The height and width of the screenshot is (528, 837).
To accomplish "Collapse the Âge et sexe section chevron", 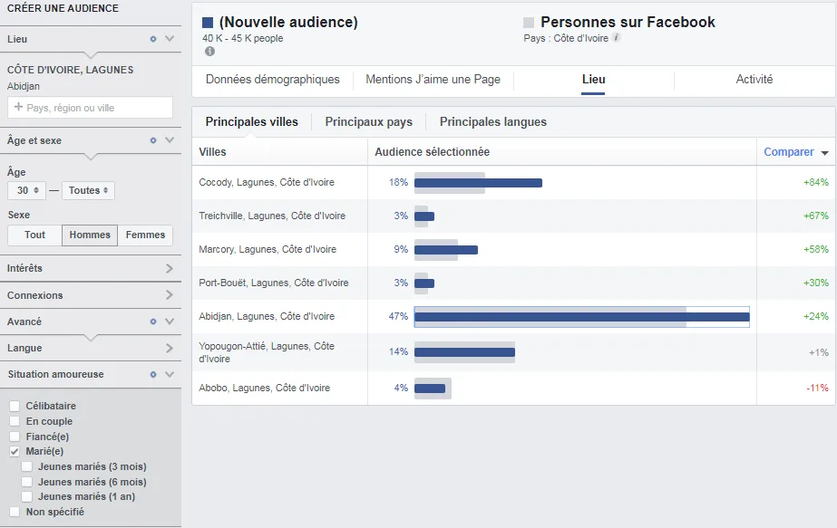I will pos(170,139).
